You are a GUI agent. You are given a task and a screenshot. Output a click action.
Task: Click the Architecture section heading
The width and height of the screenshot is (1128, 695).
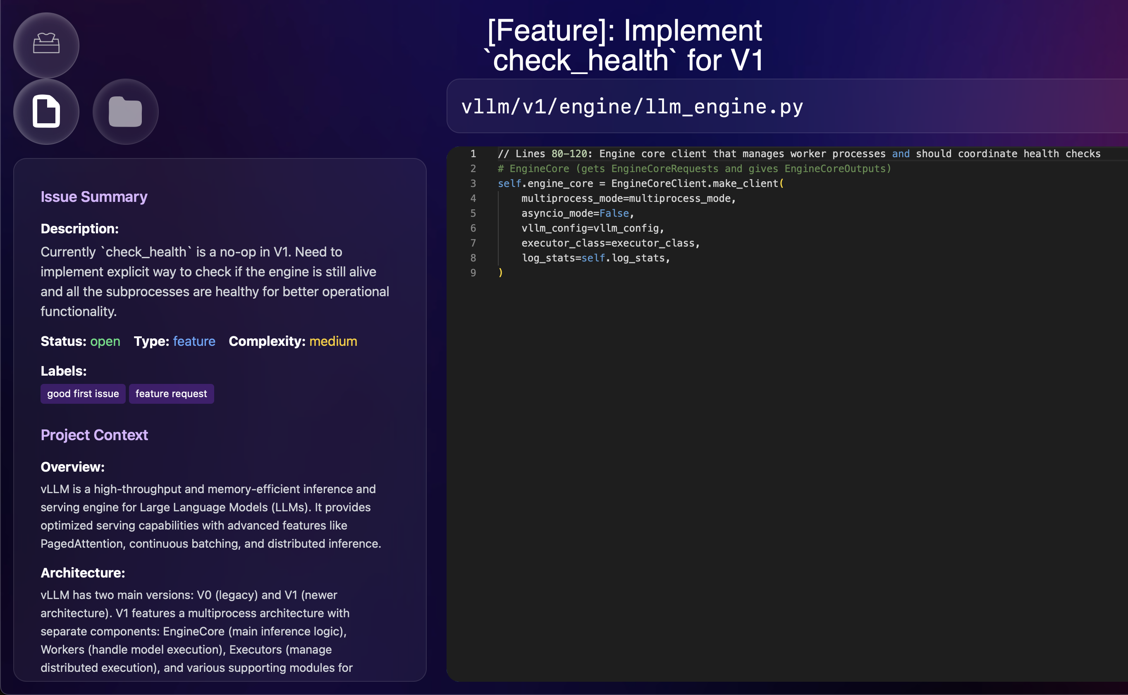click(83, 573)
